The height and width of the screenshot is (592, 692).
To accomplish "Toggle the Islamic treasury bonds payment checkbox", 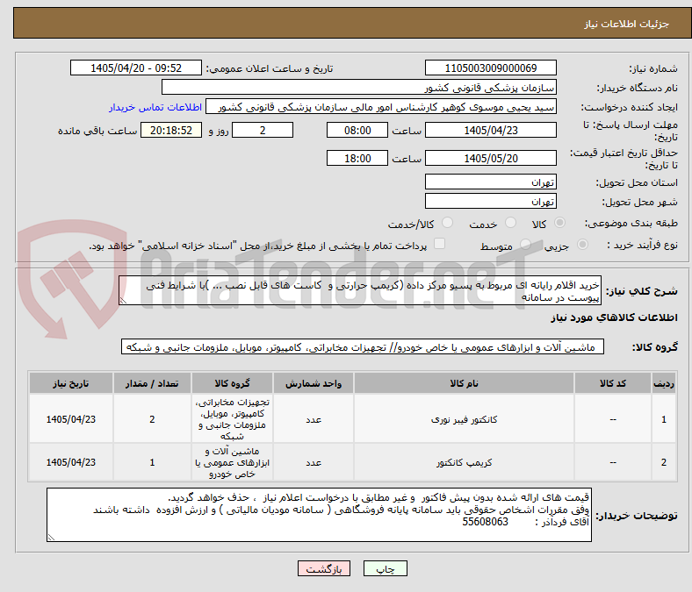I will 440,244.
